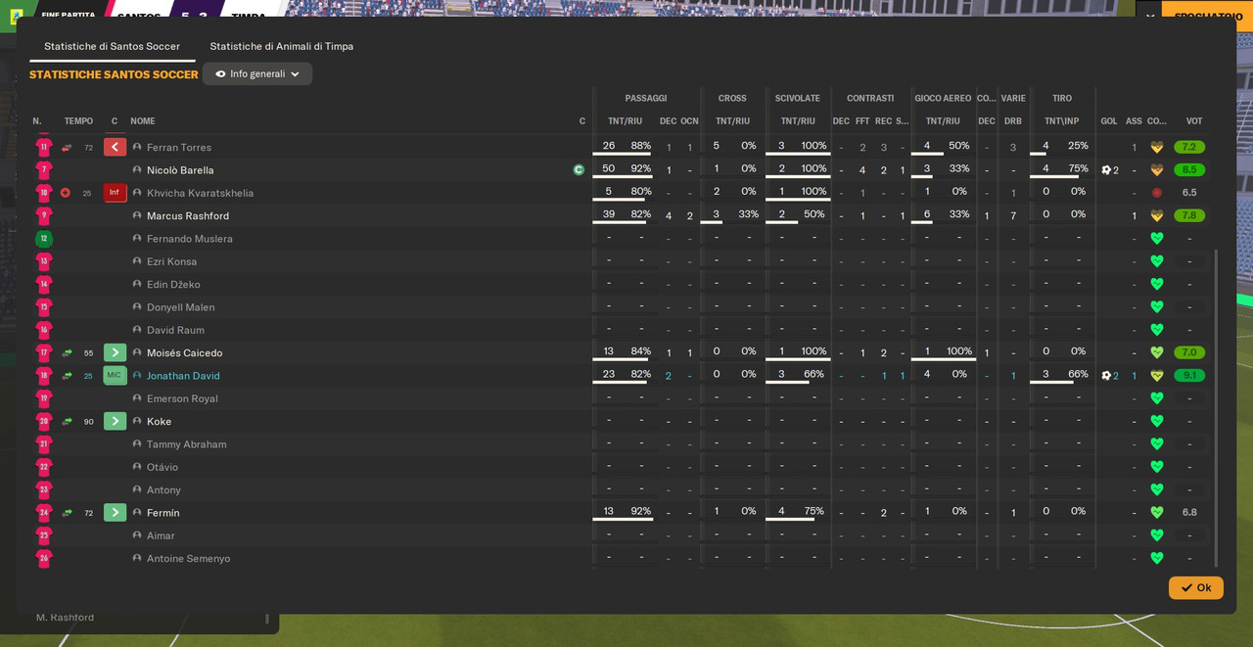1253x647 pixels.
Task: Click the 6.5 rating for Kvaratskhelia
Action: coord(1189,193)
